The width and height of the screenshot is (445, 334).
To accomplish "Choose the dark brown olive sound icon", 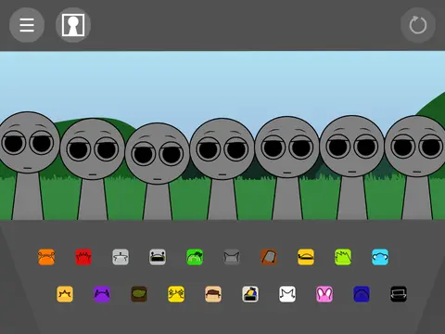I will pyautogui.click(x=139, y=294).
